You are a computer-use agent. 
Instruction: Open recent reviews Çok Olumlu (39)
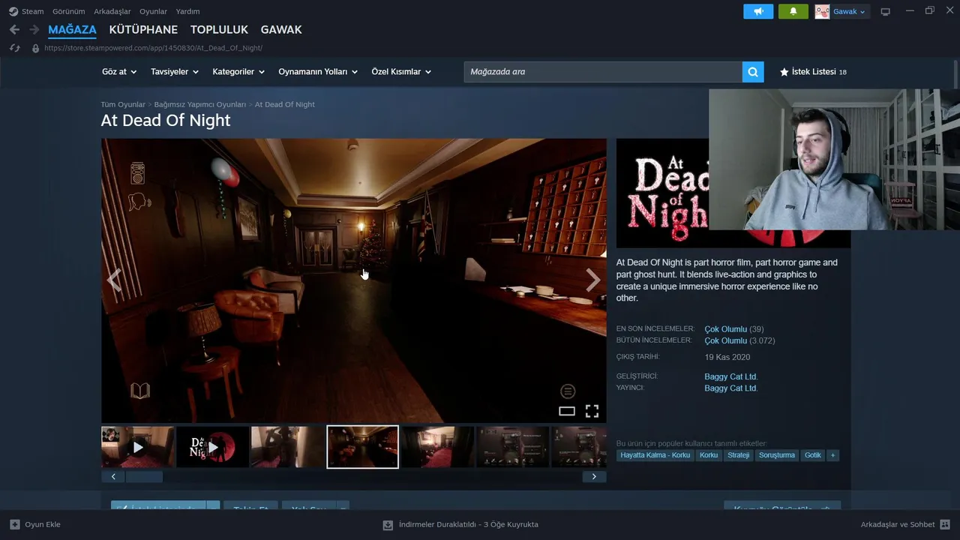point(734,329)
